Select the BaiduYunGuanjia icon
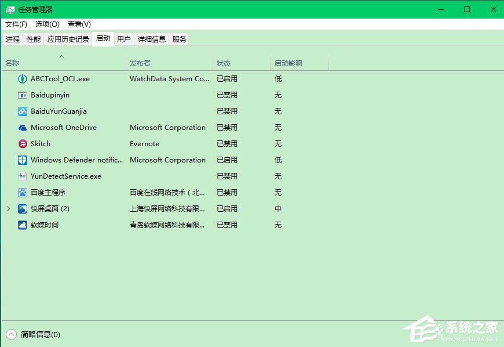Viewport: 504px width, 347px height. [22, 111]
